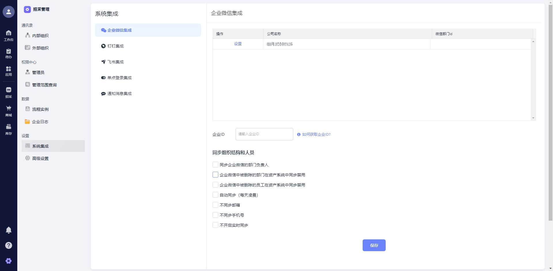Image resolution: width=553 pixels, height=271 pixels.
Task: Click the info icon beside 如何获取企业ID
Action: (x=299, y=134)
